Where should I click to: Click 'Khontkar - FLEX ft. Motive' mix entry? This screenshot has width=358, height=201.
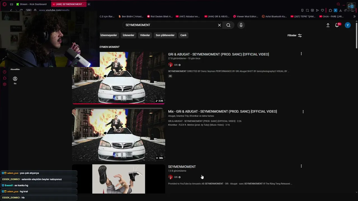(x=199, y=125)
